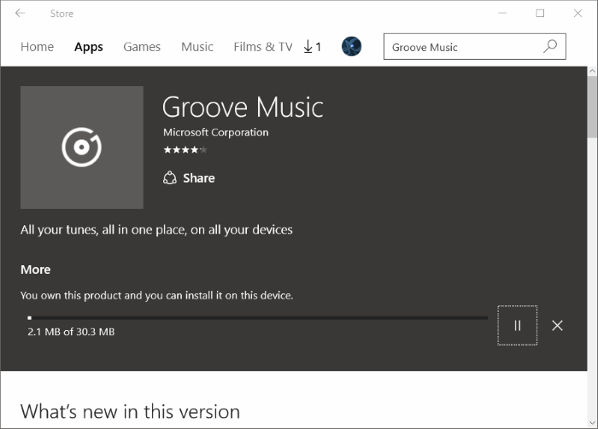Click the vertical scrollbar thumb
Image resolution: width=598 pixels, height=429 pixels.
coord(592,107)
